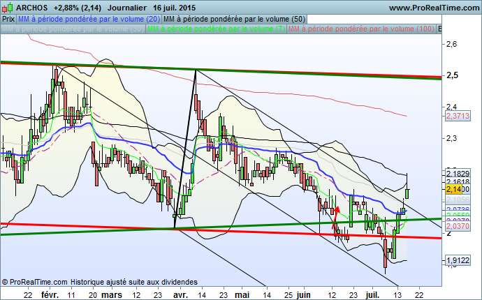Click the 2,4 price axis value
Viewport: 482px width, 300px height.
coord(451,107)
